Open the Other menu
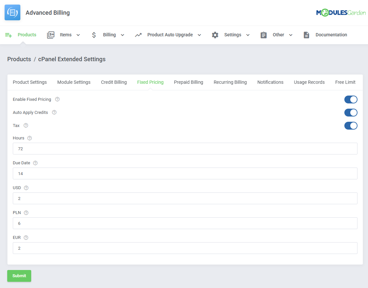Screen dimensions: 368x288 coord(278,35)
